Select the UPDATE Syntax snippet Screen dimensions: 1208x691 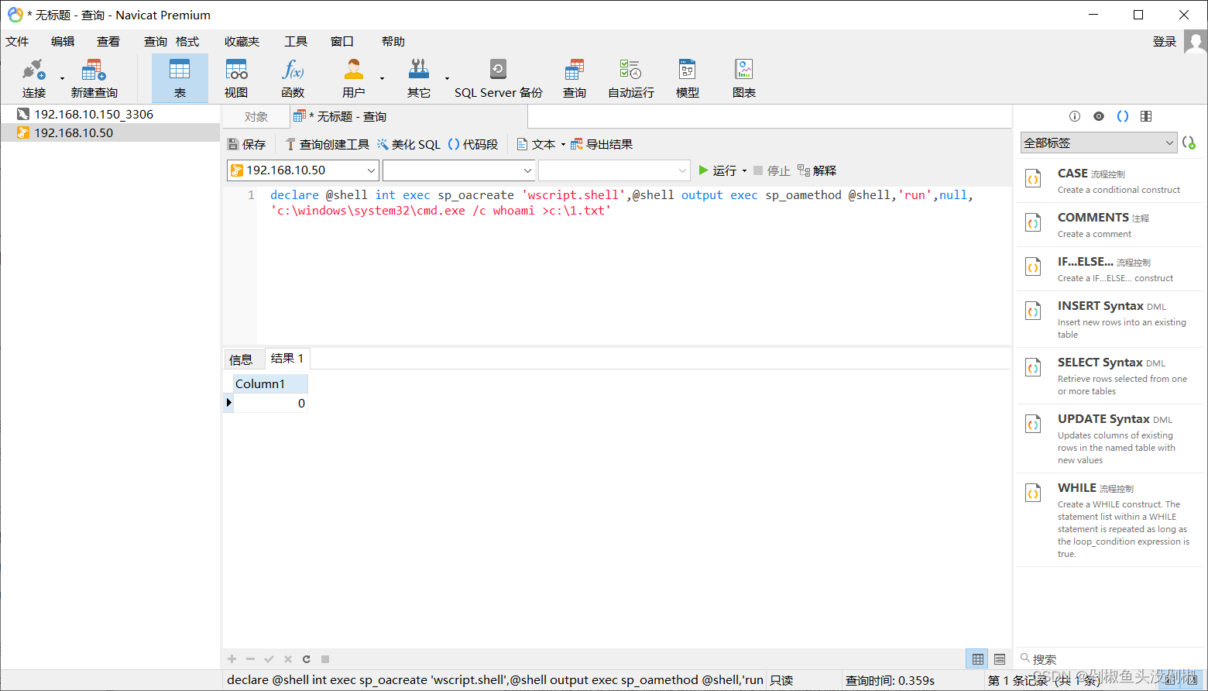[1110, 438]
